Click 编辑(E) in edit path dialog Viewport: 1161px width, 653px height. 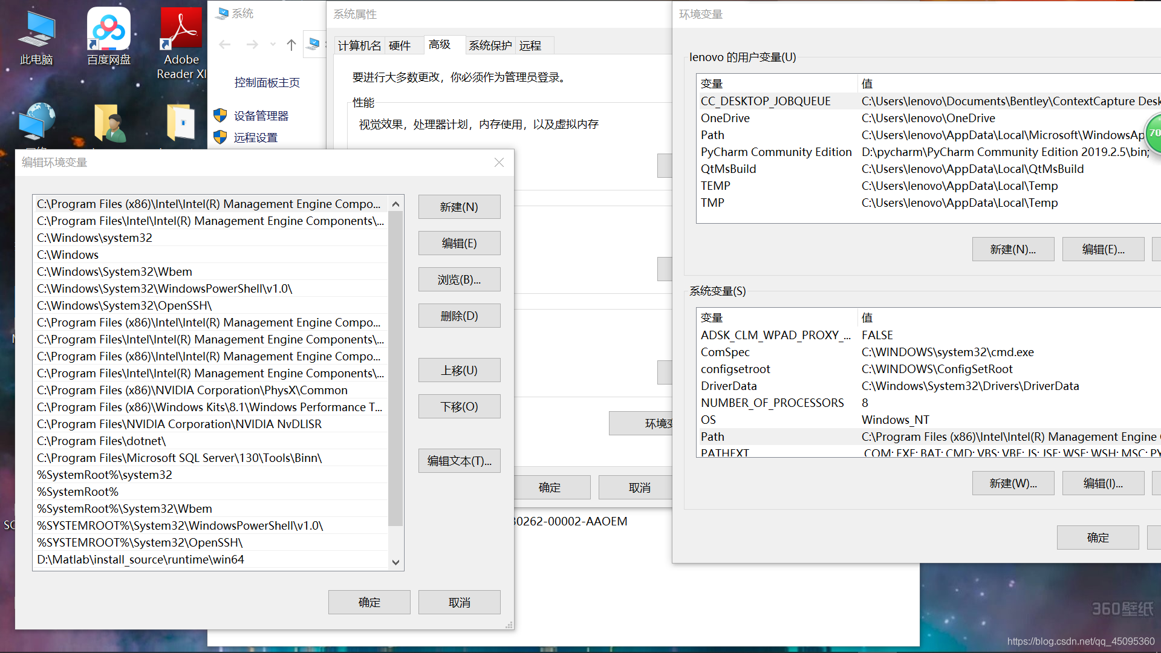pyautogui.click(x=459, y=243)
